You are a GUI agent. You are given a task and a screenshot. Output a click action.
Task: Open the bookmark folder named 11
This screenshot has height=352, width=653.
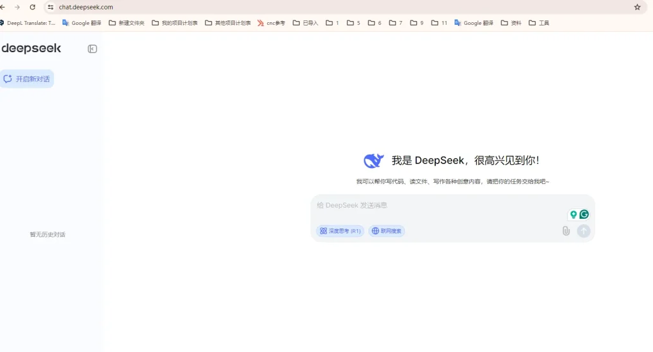439,23
